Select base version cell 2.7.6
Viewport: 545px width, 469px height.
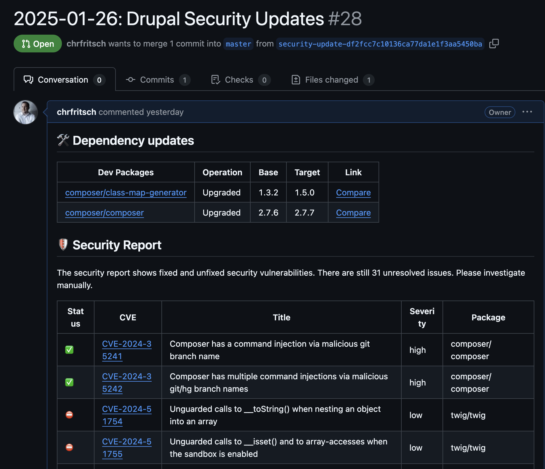pyautogui.click(x=268, y=213)
